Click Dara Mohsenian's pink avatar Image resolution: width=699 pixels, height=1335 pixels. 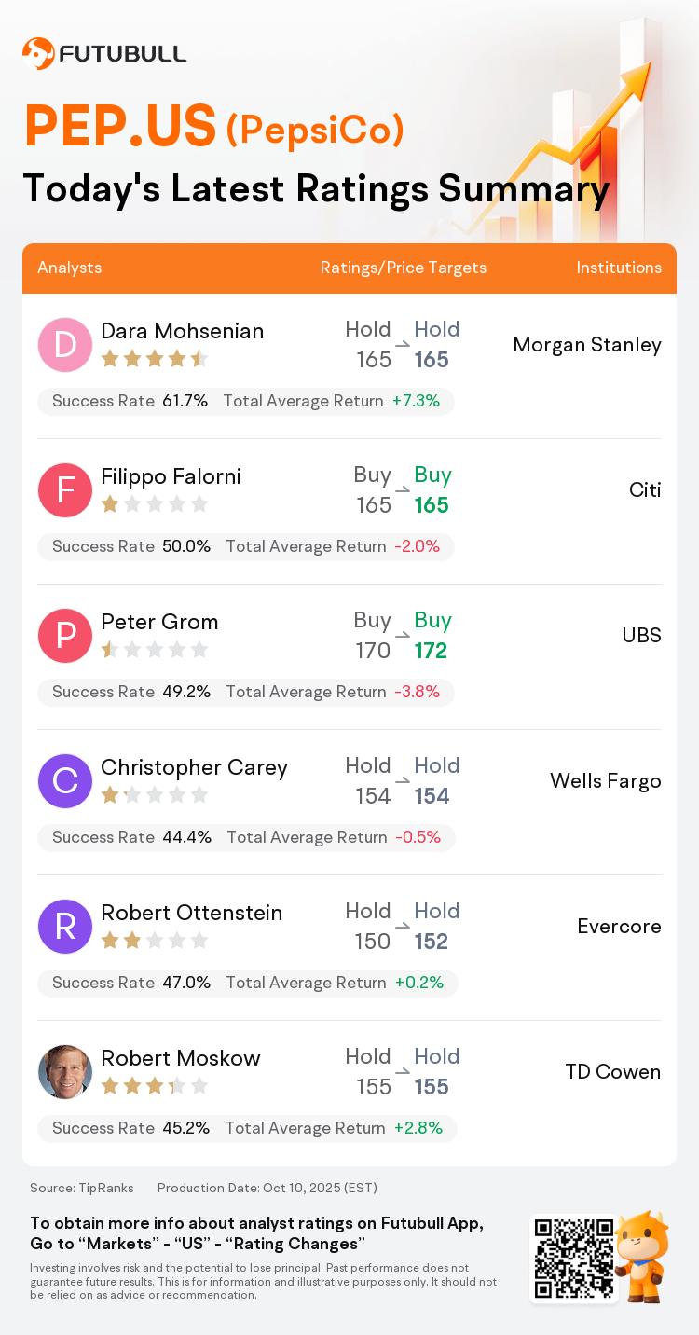tap(65, 345)
